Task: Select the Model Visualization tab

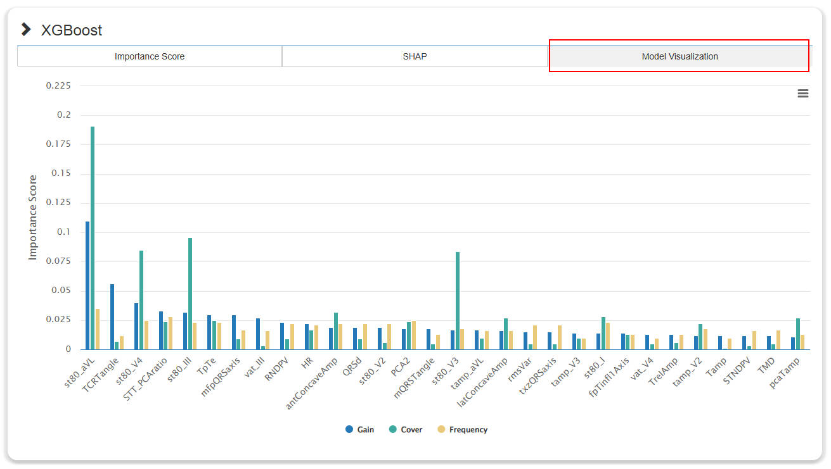Action: (x=679, y=56)
